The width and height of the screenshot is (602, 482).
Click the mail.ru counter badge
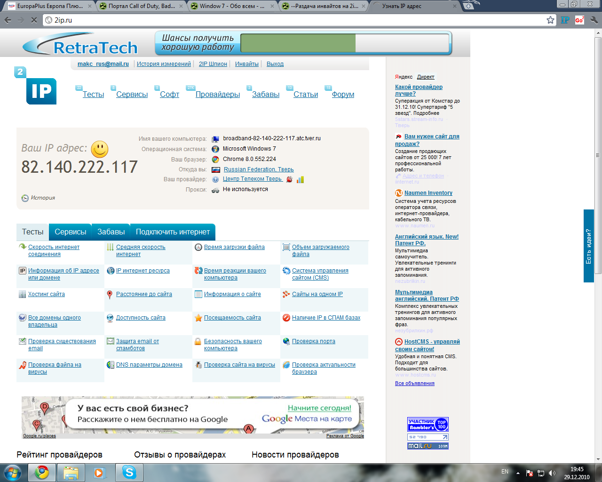click(x=428, y=446)
